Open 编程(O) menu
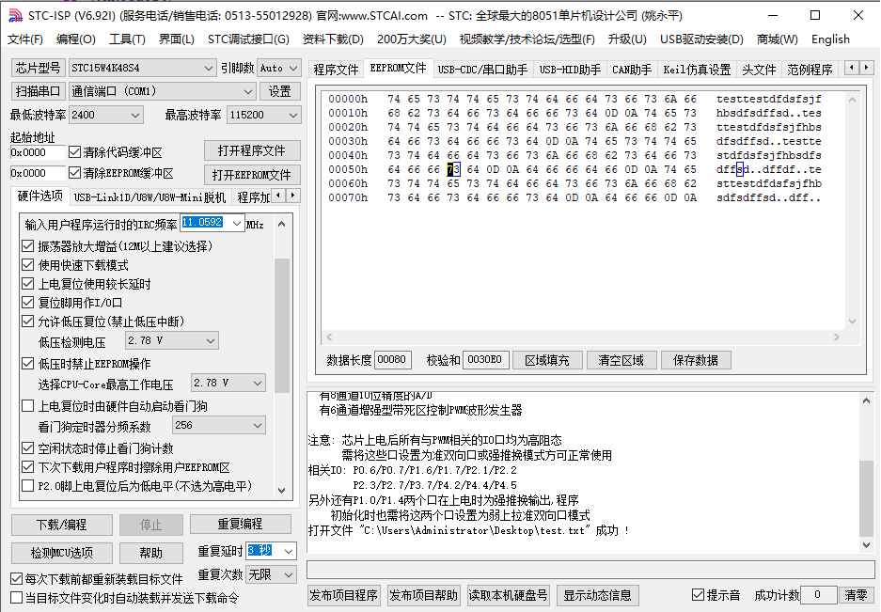The image size is (881, 612). click(76, 39)
